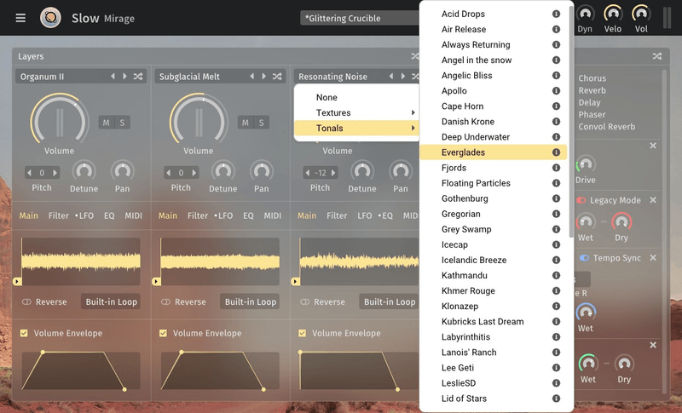Screen dimensions: 682x413
Task: Randomize all layers with shuffle icon
Action: (415, 56)
